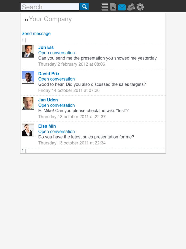Viewport: 186px width, 249px height.
Task: Open the documents file icon
Action: coord(113,7)
